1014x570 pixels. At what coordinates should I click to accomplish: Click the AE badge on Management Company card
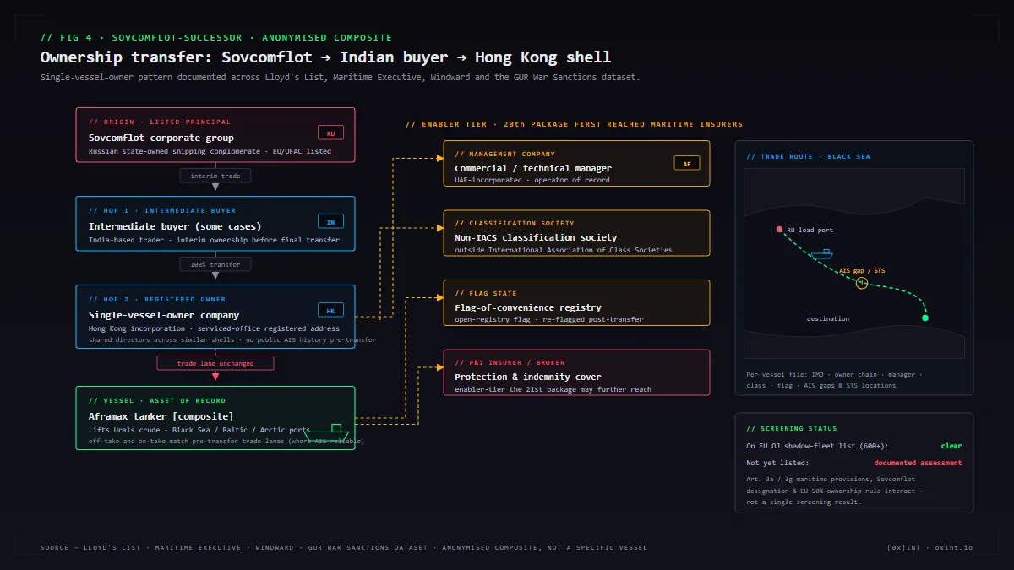point(686,163)
